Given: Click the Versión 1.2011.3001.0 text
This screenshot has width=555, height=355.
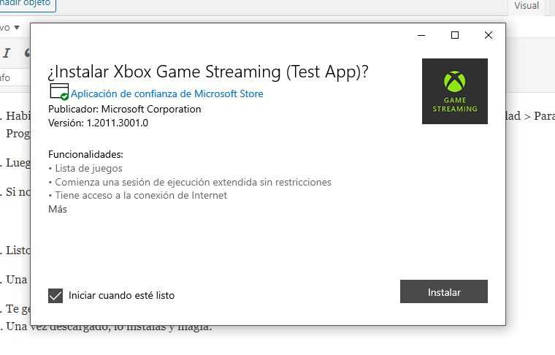Looking at the screenshot, I should (x=98, y=123).
